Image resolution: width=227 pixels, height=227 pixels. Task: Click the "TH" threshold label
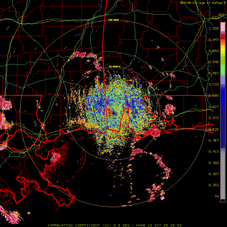point(217,196)
